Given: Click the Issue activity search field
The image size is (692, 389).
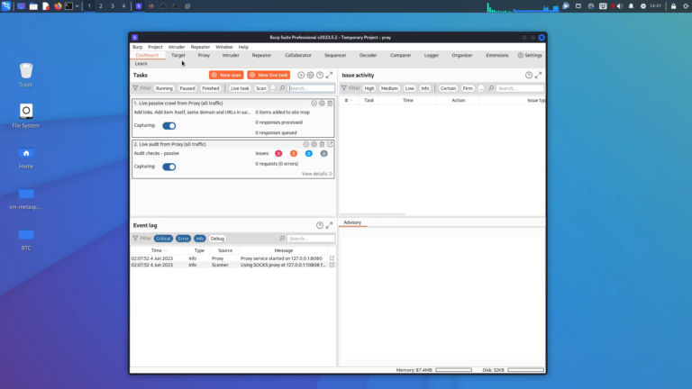Looking at the screenshot, I should click(x=520, y=88).
